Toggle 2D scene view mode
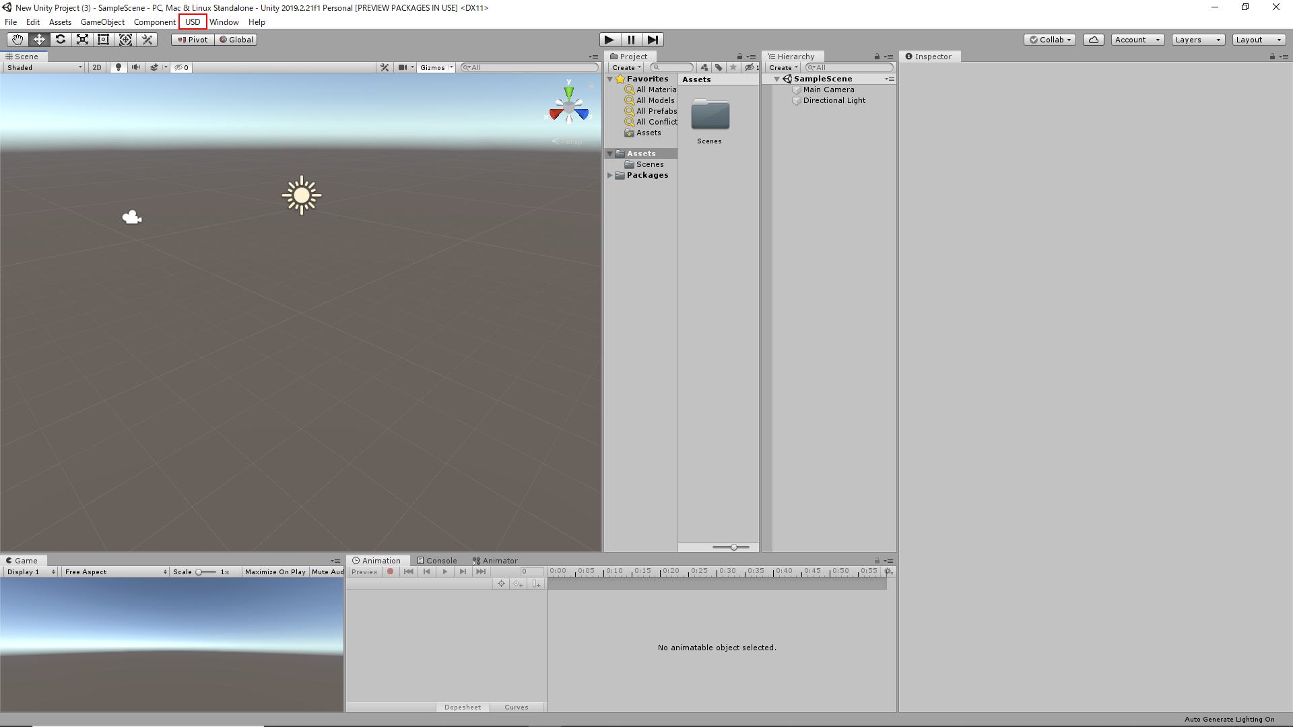Image resolution: width=1293 pixels, height=727 pixels. [97, 67]
